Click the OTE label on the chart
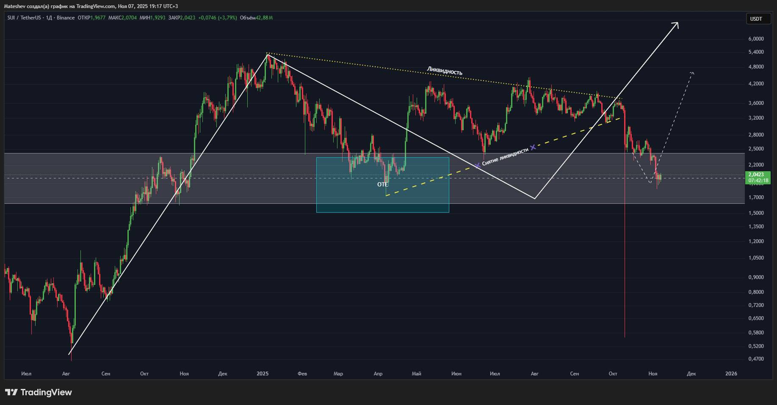The image size is (777, 405). [x=382, y=184]
